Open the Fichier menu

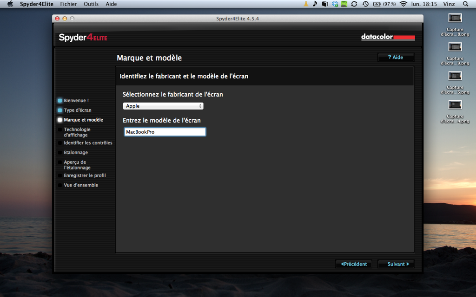tap(68, 4)
